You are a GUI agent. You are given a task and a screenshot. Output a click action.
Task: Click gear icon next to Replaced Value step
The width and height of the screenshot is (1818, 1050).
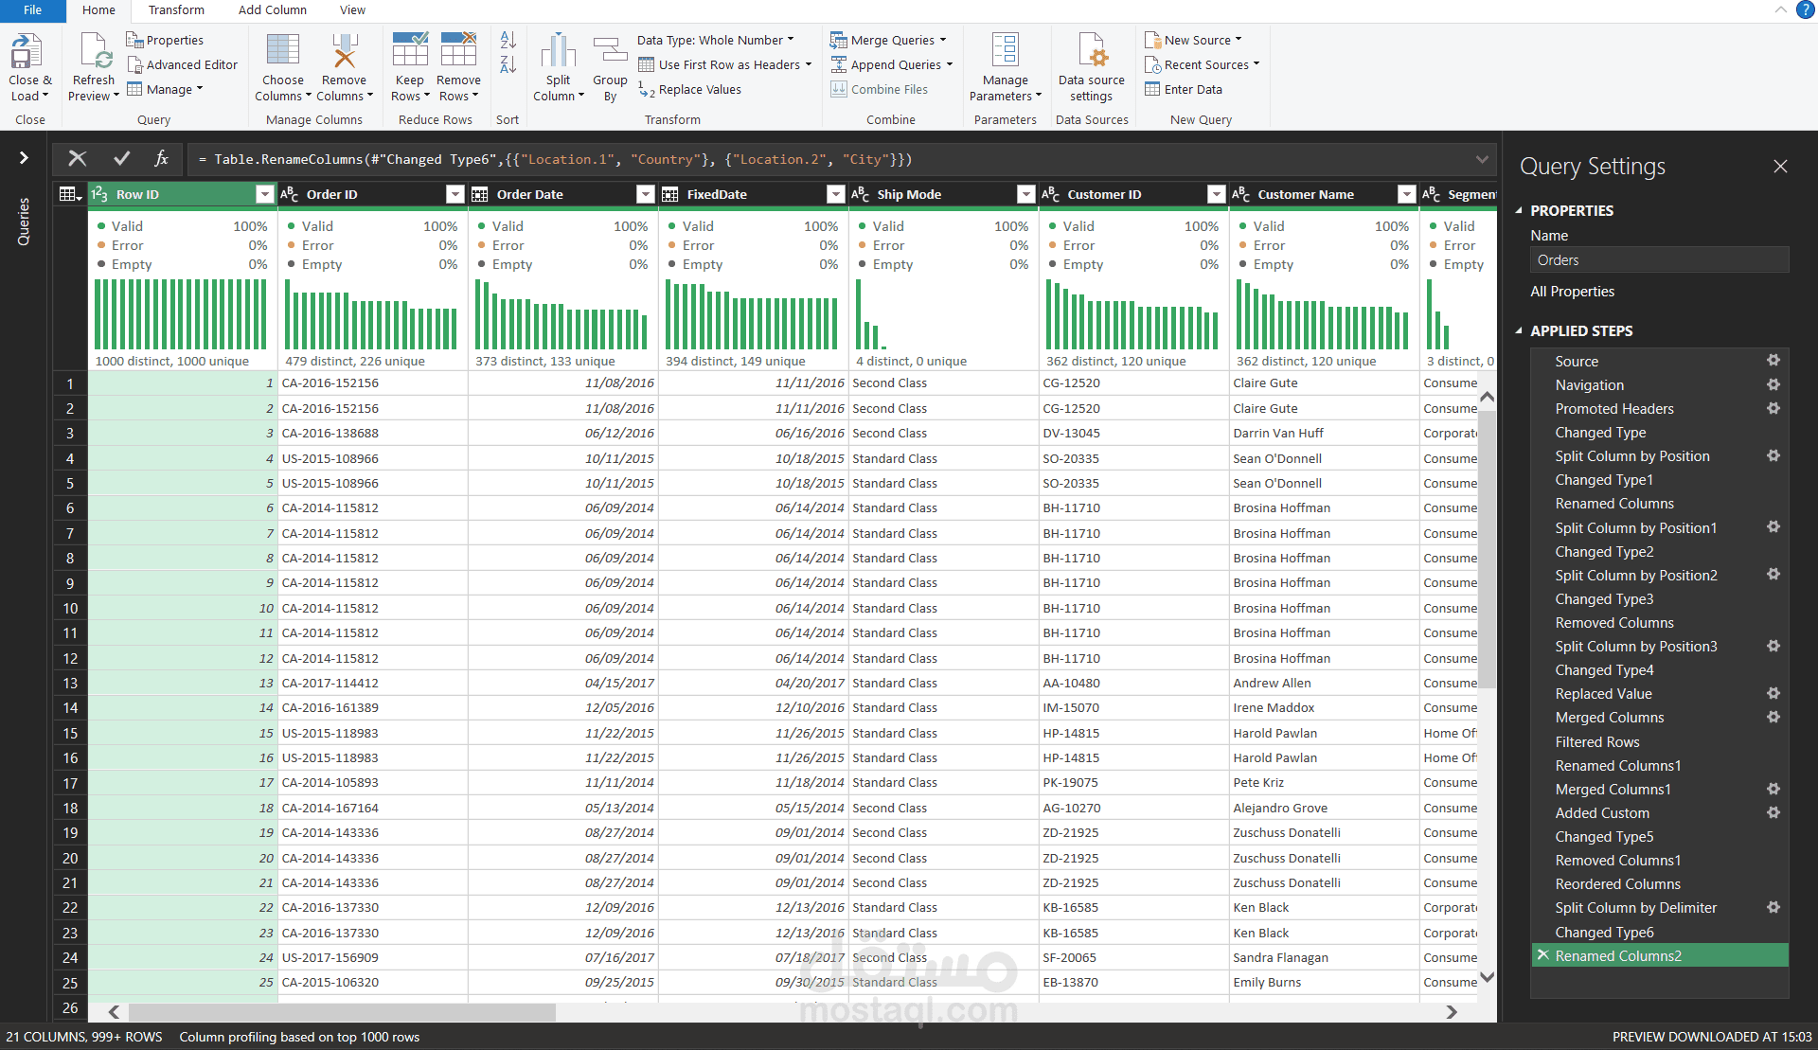[1773, 693]
